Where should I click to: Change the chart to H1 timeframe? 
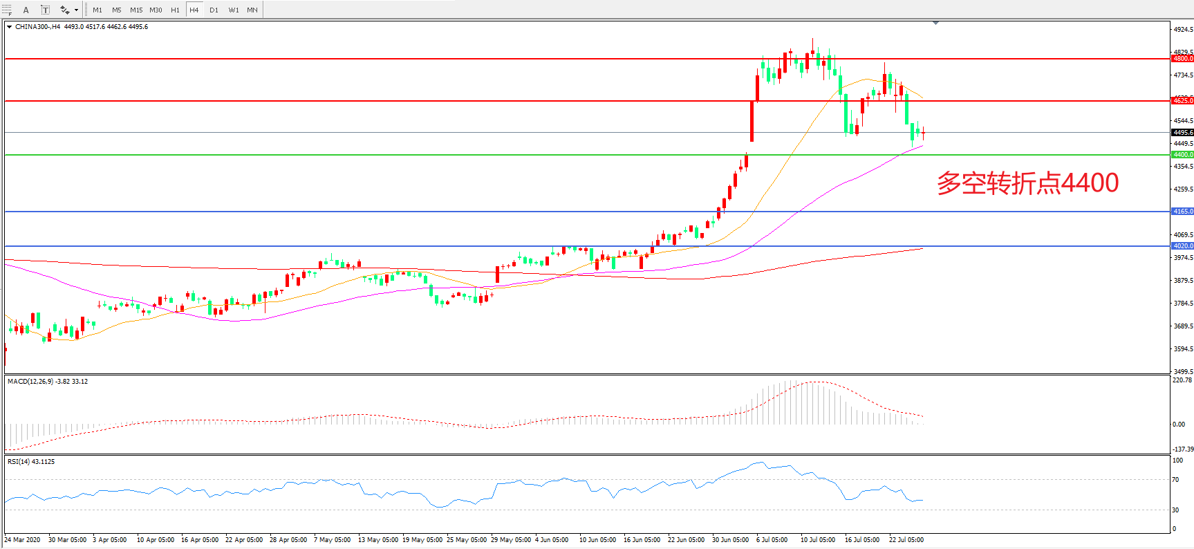tap(175, 10)
